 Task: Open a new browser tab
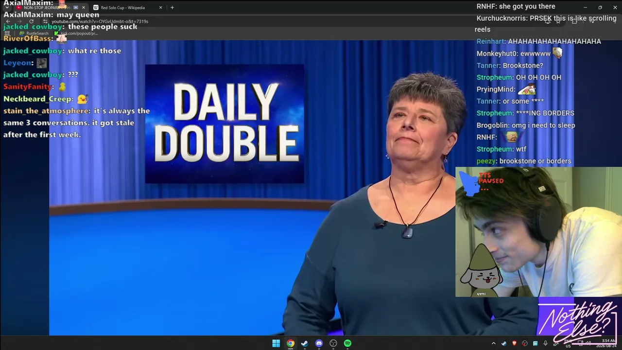pos(172,8)
